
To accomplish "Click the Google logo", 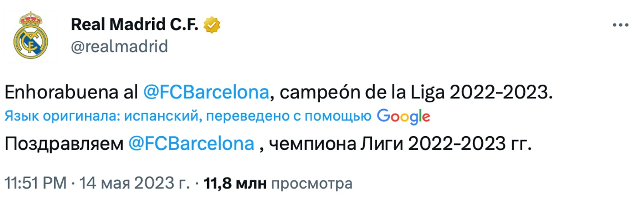I will click(403, 116).
